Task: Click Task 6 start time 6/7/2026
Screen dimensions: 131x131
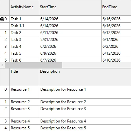Action: pyautogui.click(x=70, y=60)
